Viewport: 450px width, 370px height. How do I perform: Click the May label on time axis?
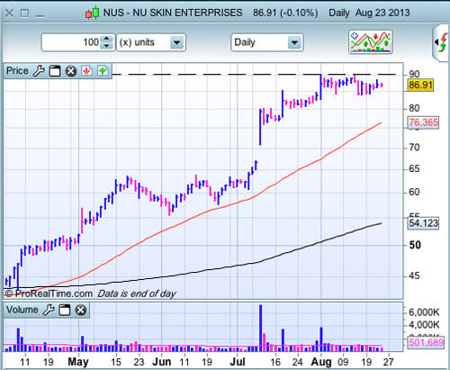tap(78, 362)
